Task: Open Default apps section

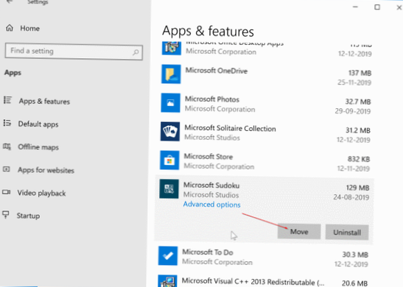Action: coord(38,124)
